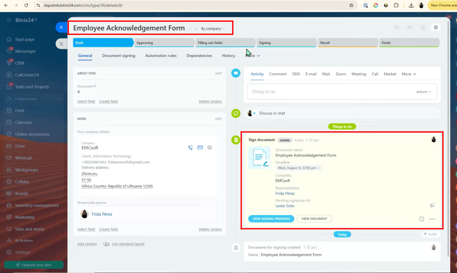Open Inventory management in sidebar

coord(37,205)
